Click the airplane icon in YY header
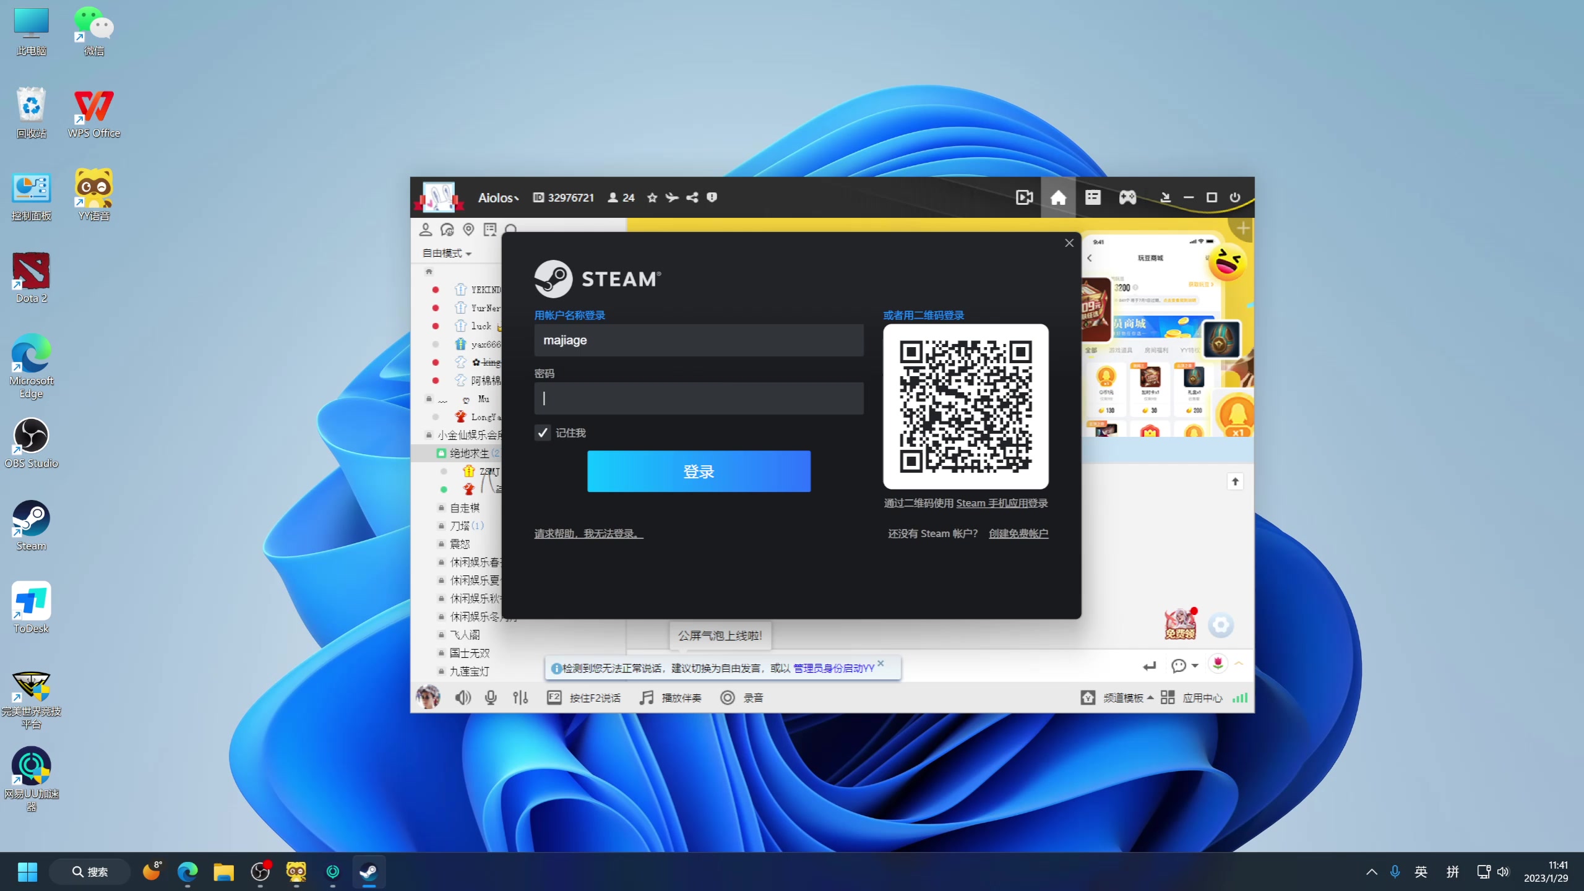1584x891 pixels. point(672,197)
